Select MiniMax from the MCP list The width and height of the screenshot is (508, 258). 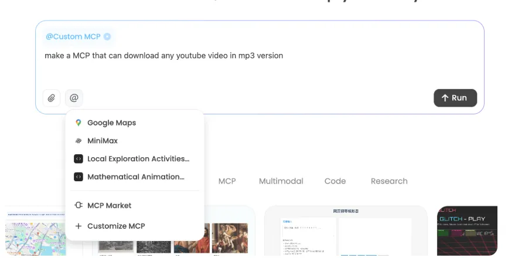[x=135, y=141]
